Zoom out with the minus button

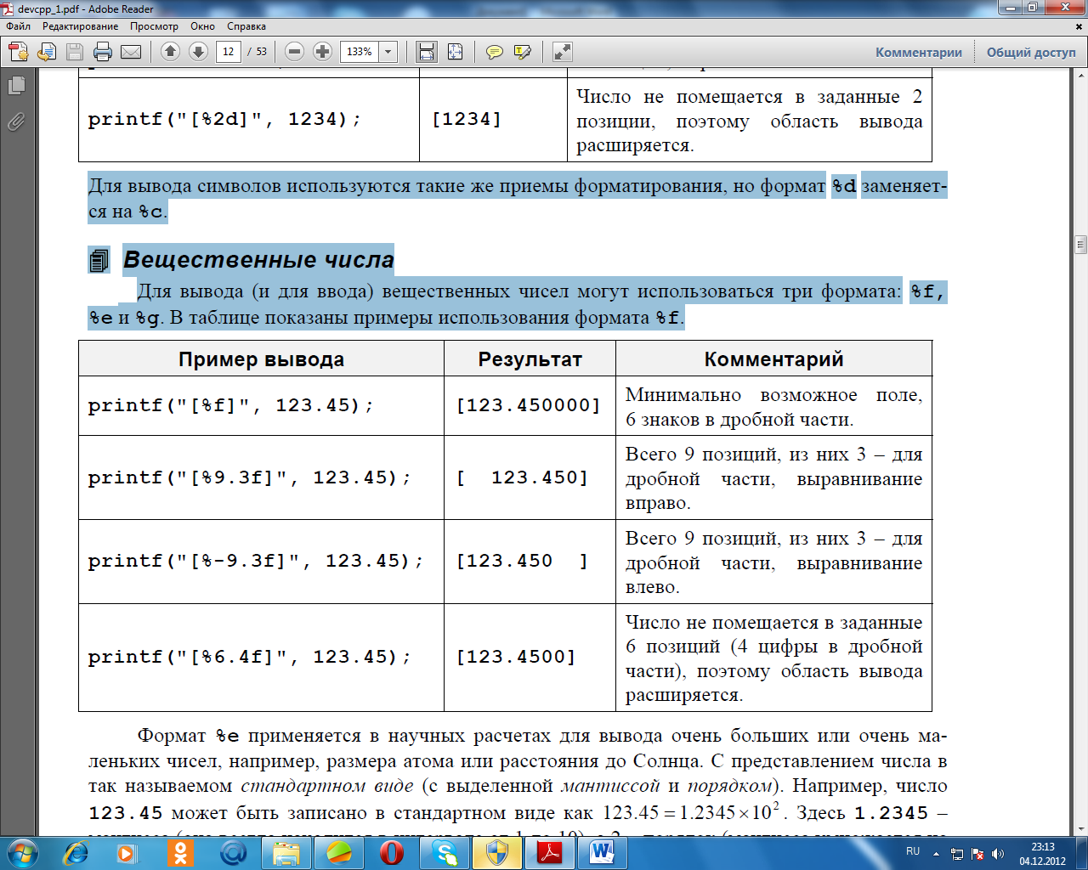[x=294, y=52]
